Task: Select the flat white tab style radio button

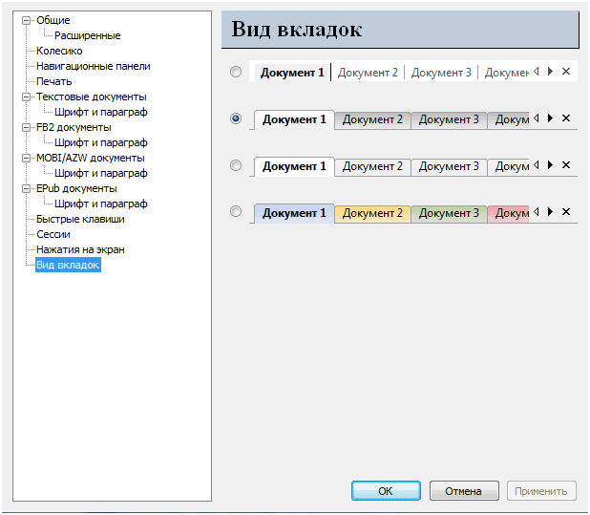Action: point(236,165)
